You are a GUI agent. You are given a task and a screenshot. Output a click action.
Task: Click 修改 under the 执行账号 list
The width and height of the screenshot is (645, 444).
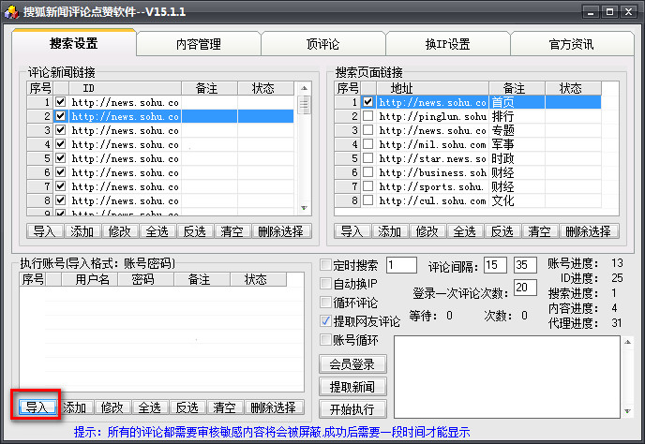click(x=112, y=407)
